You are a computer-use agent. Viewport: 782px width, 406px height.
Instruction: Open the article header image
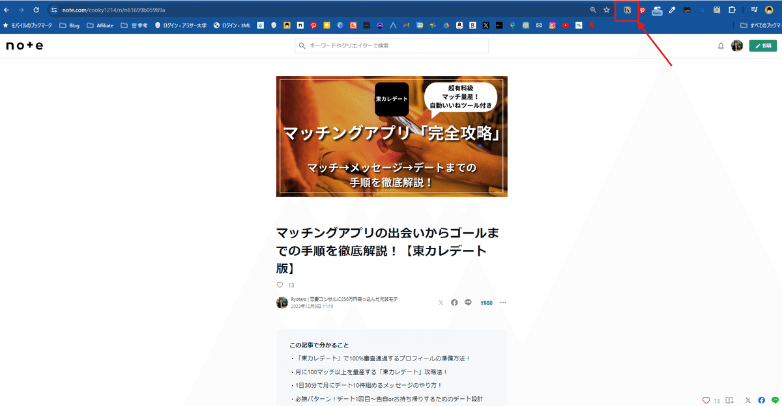click(x=392, y=136)
